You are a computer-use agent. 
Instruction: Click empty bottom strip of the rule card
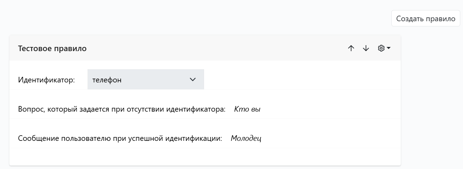[205, 156]
